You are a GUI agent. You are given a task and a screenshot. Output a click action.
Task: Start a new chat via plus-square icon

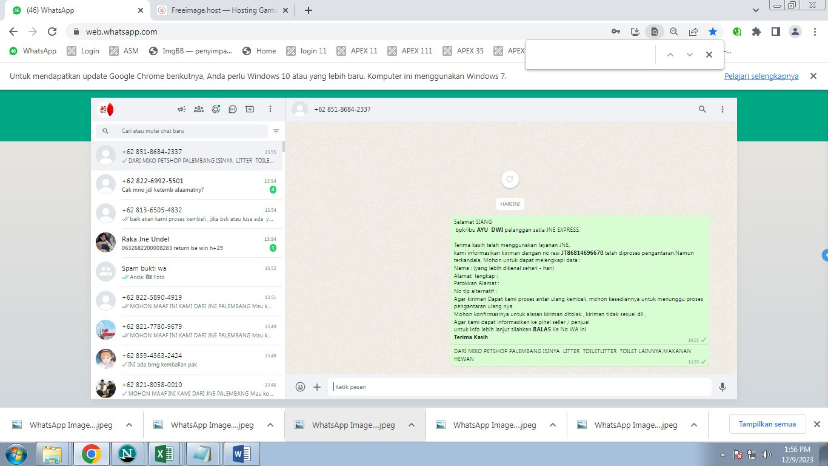250,109
